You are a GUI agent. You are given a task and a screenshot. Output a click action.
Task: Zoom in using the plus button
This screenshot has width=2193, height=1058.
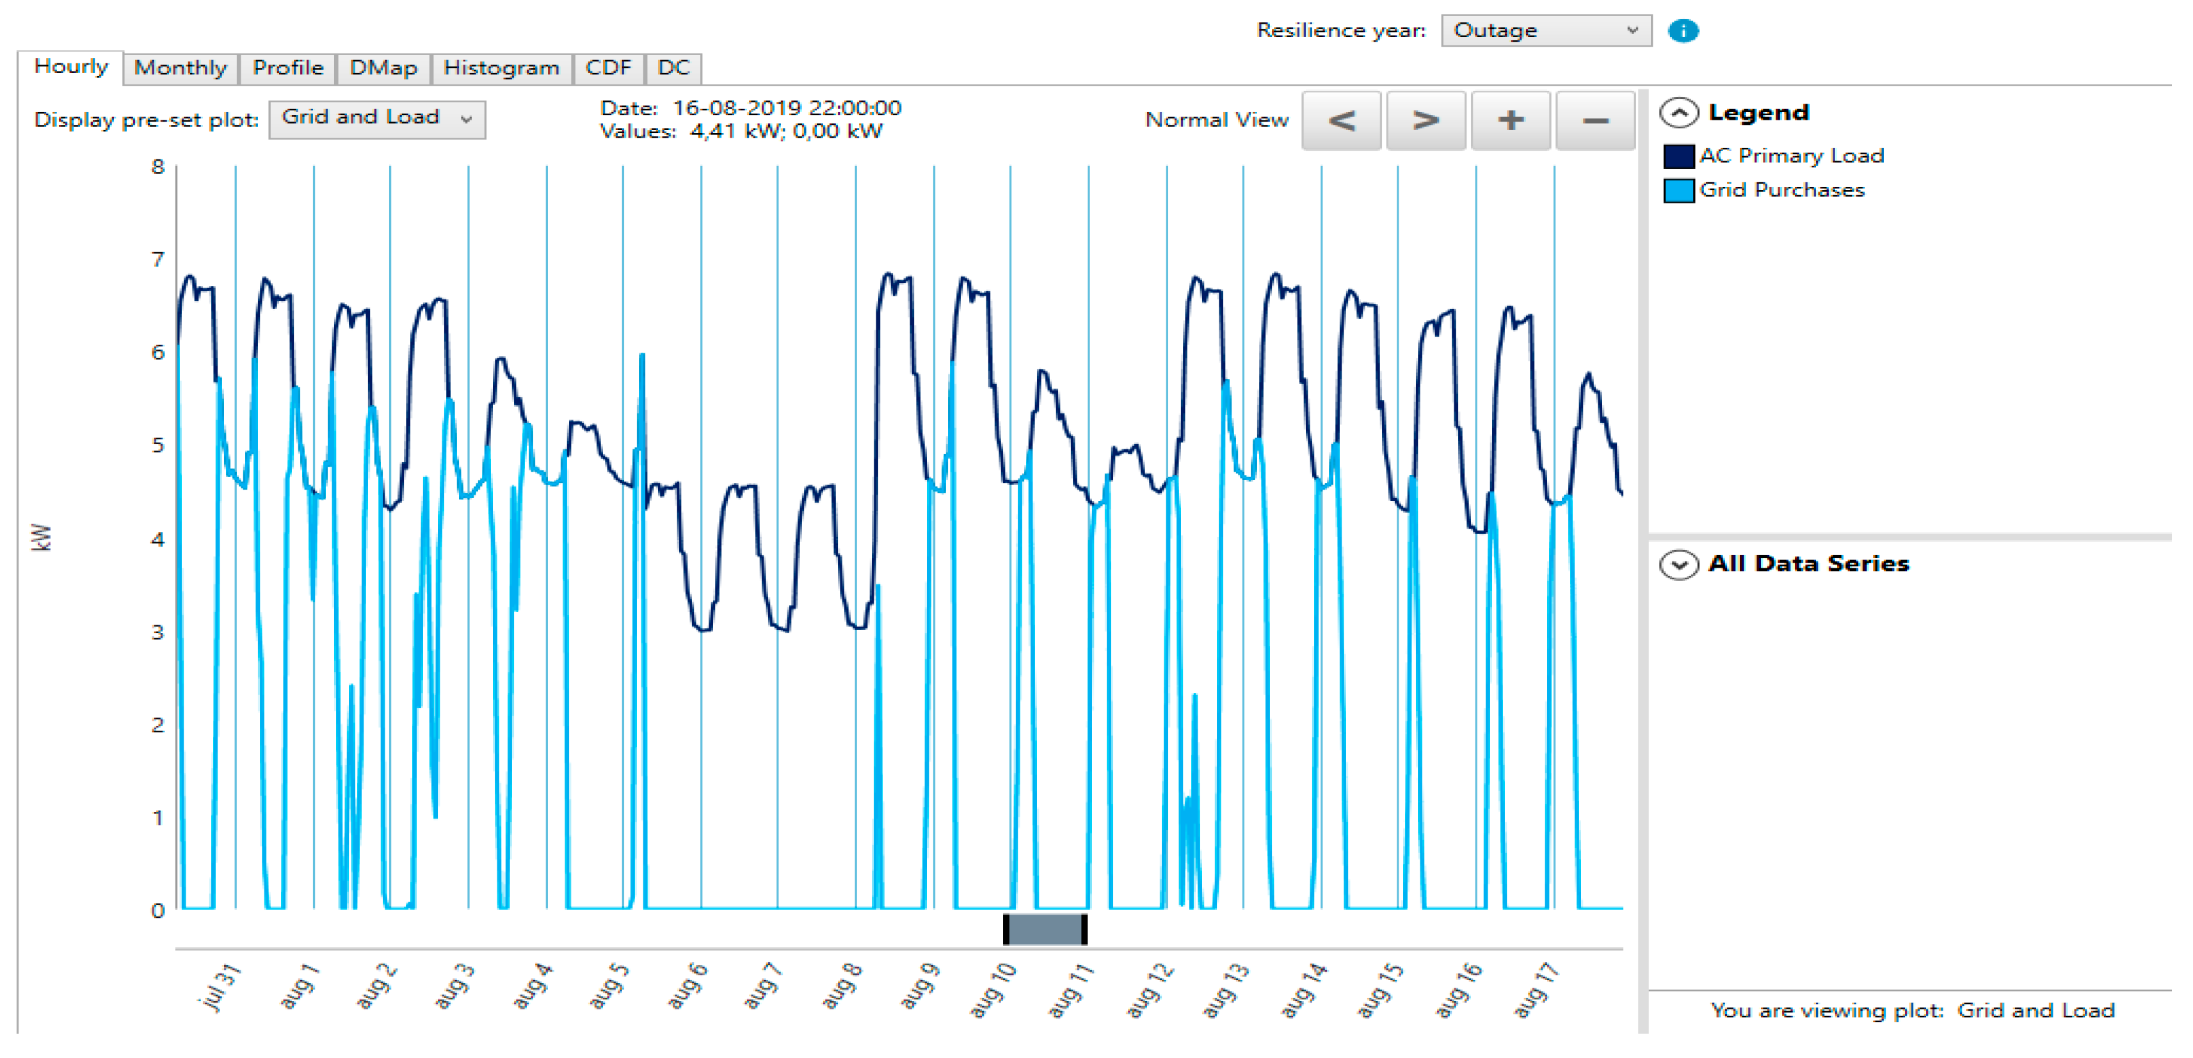[x=1510, y=120]
